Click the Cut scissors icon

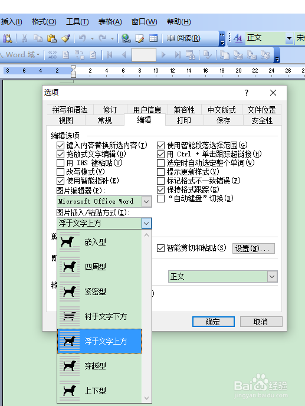pos(24,38)
